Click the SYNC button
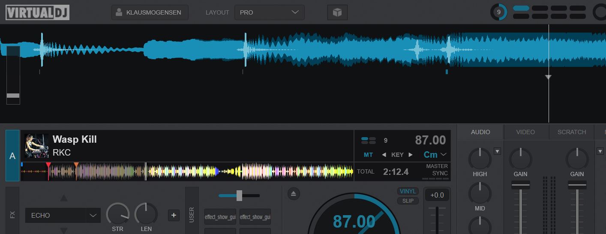The image size is (606, 234). click(x=440, y=173)
